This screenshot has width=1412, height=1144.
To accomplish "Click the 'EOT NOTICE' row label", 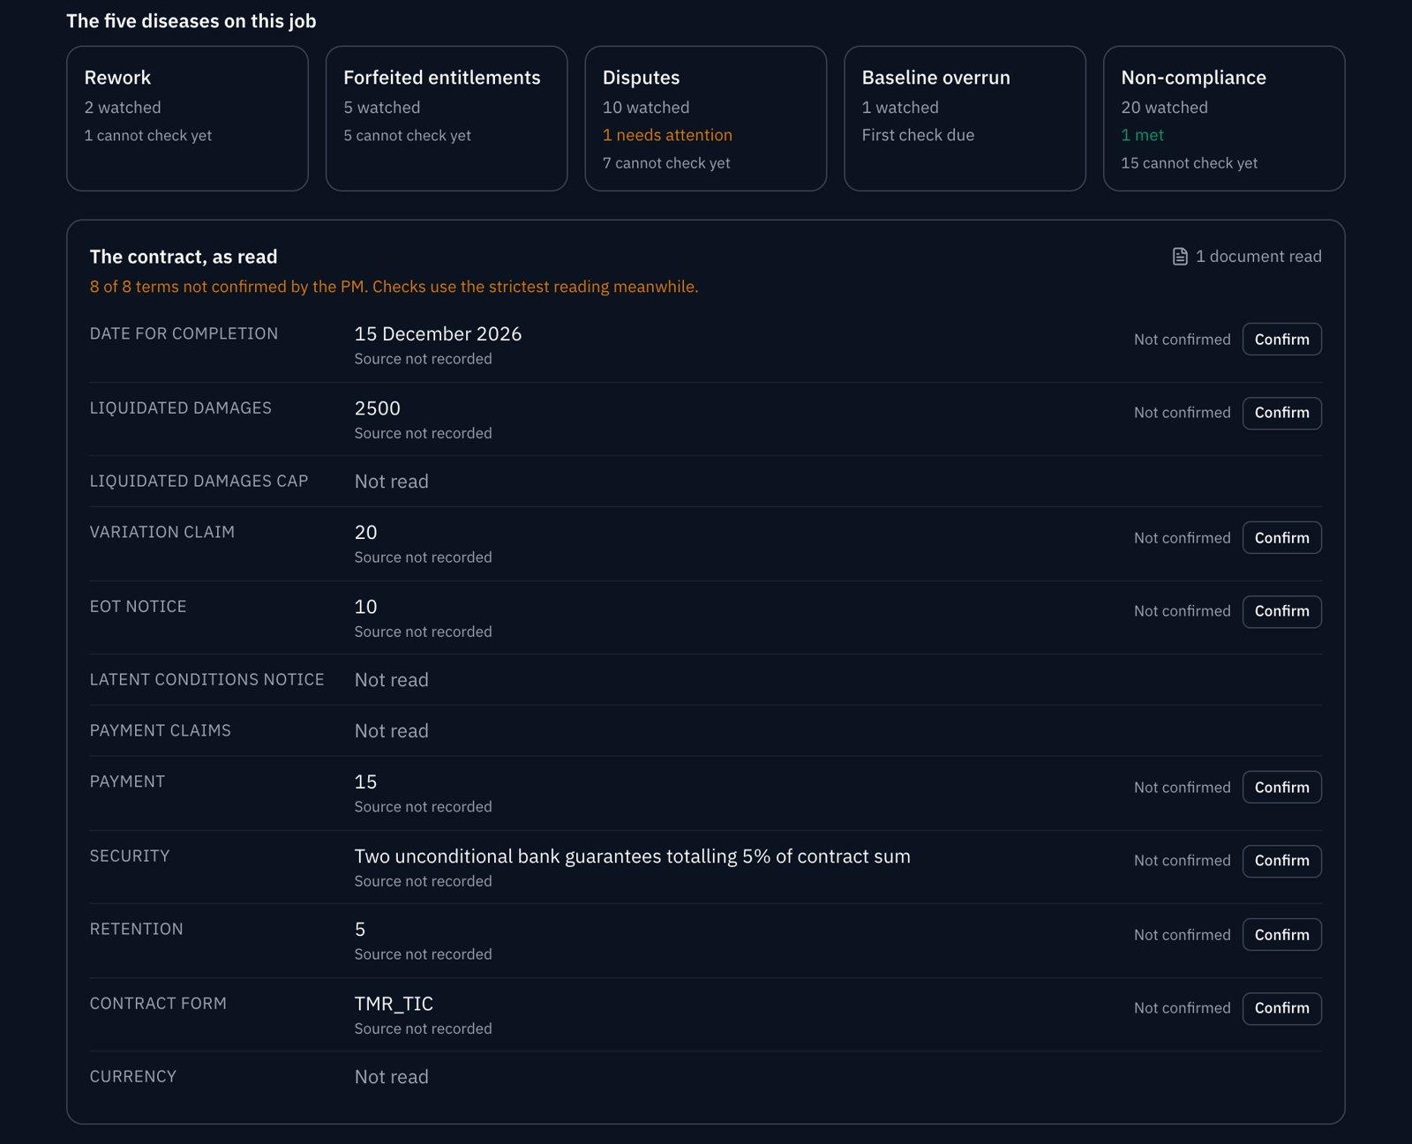I will click(x=138, y=607).
